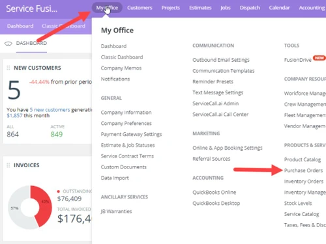The height and width of the screenshot is (244, 326).
Task: Open the Estimates menu
Action: (x=200, y=8)
